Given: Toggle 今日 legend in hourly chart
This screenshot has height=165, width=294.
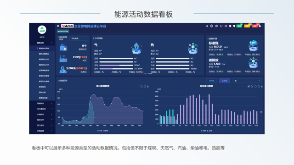Looking at the screenshot, I should pos(100,131).
